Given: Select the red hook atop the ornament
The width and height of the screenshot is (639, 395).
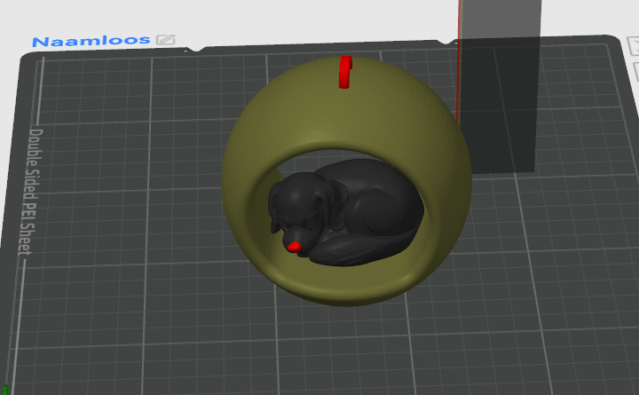Looking at the screenshot, I should [345, 72].
